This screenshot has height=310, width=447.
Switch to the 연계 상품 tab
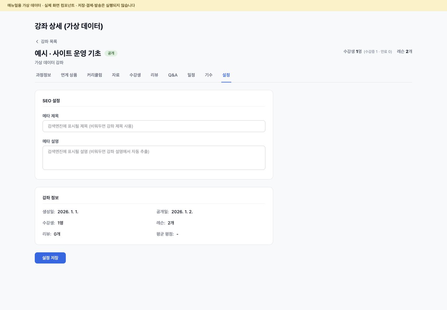[x=69, y=75]
